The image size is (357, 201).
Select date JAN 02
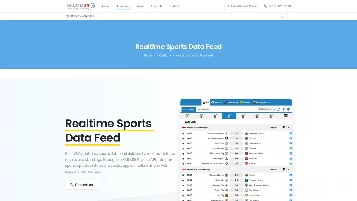(201, 116)
